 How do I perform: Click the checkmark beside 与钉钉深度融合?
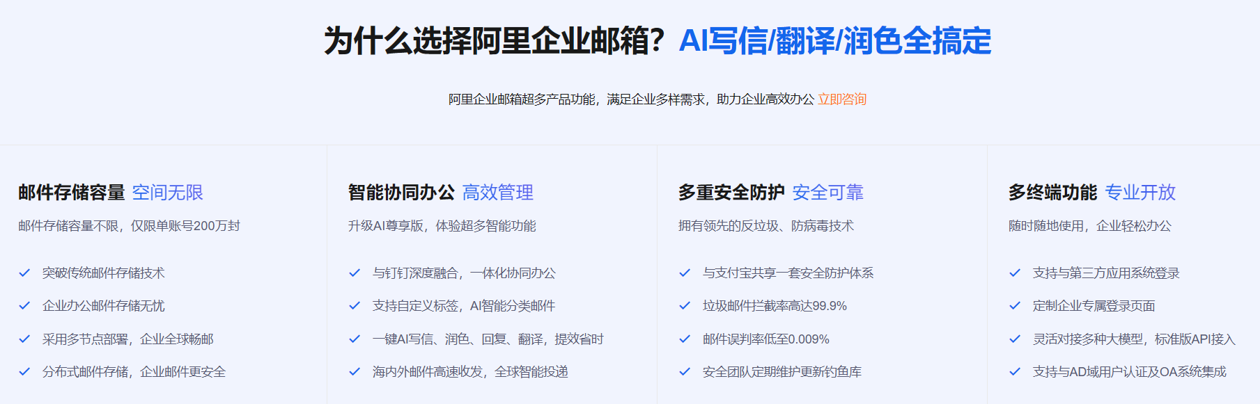(x=355, y=273)
